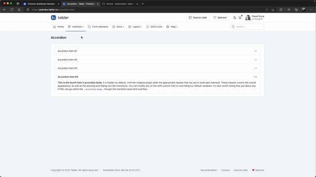Screen dimensions: 316x177
Task: Click the Source code button
Action: [197, 18]
